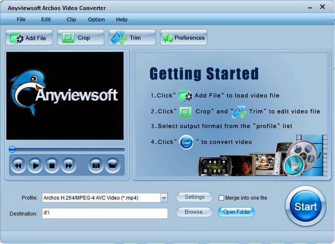Click the playback seek slider handle
The height and width of the screenshot is (244, 335).
pyautogui.click(x=12, y=149)
